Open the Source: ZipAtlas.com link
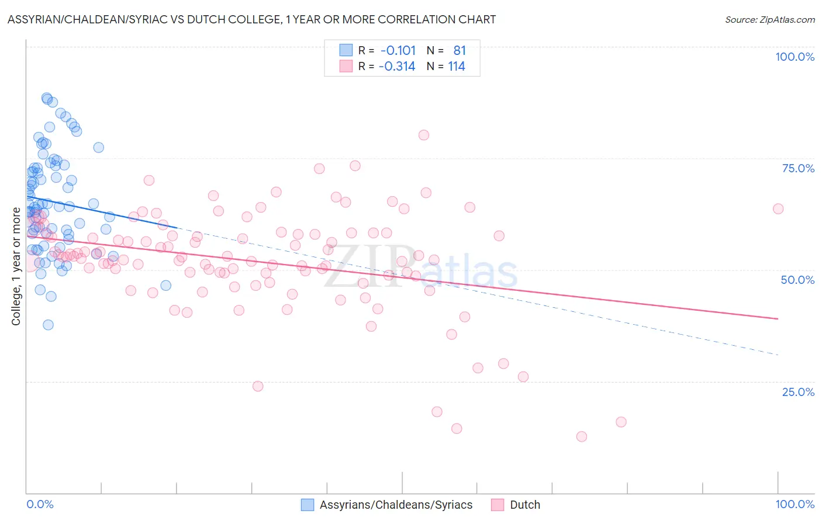 click(770, 19)
